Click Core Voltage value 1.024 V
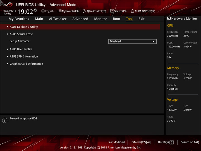 (x=188, y=47)
